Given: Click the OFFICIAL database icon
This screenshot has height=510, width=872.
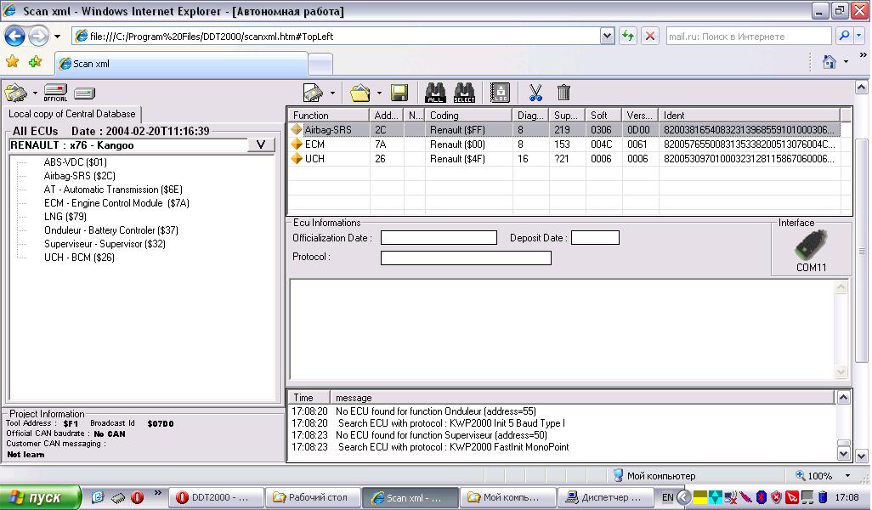Looking at the screenshot, I should (x=55, y=93).
